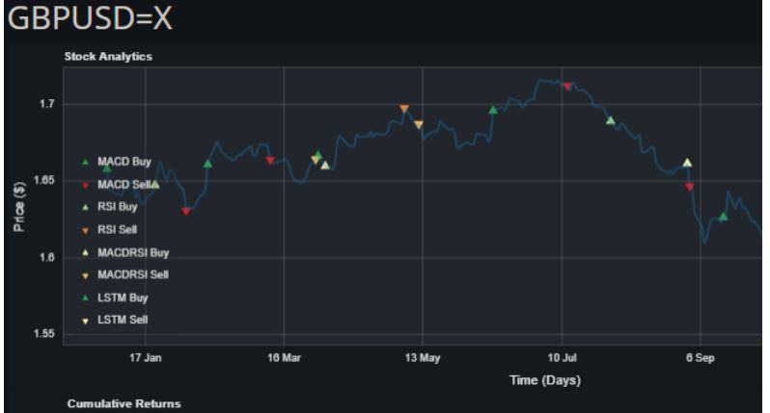The width and height of the screenshot is (770, 413).
Task: Click the MACDRSI Buy legend triangle icon
Action: coord(85,252)
